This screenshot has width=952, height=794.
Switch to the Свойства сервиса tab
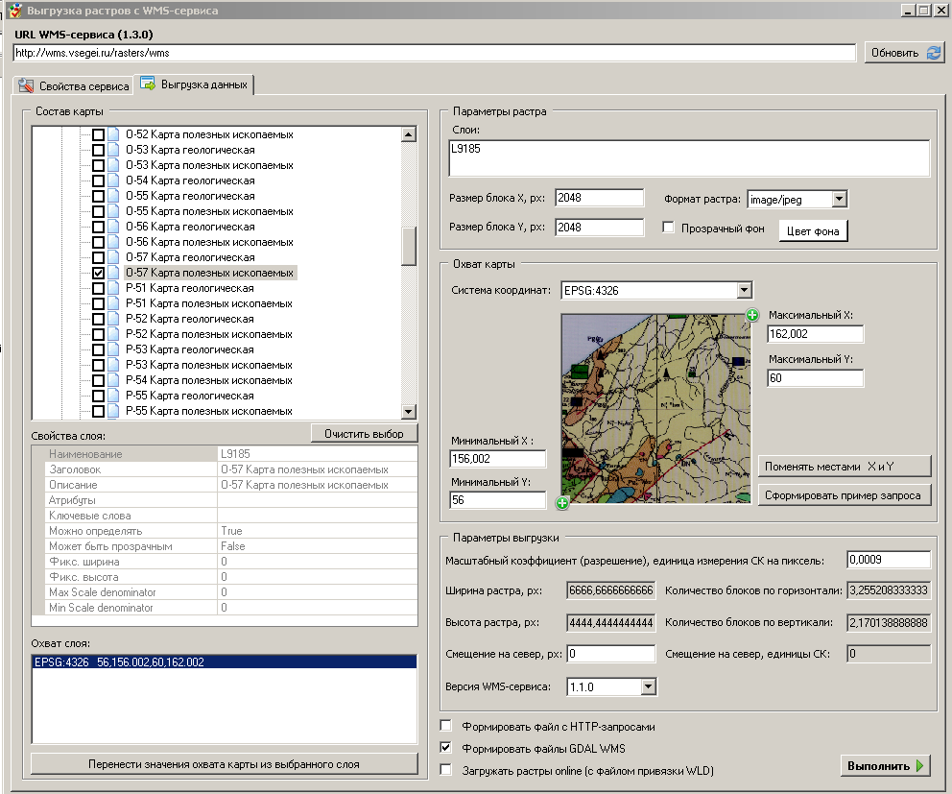click(73, 86)
